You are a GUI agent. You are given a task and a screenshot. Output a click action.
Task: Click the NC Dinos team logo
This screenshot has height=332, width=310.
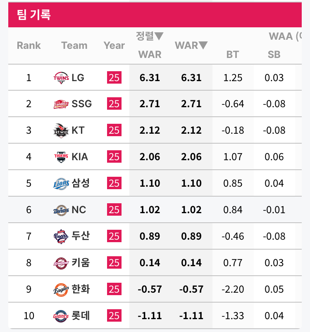click(x=61, y=210)
